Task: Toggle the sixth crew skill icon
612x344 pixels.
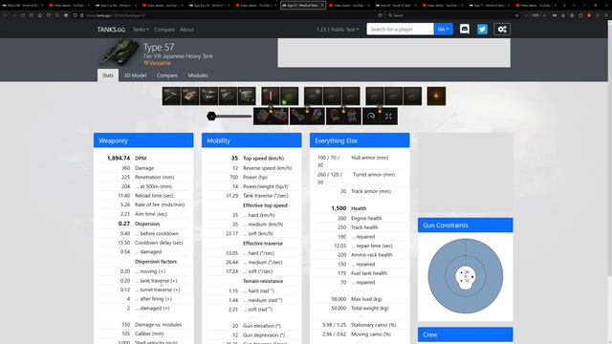Action: [352, 117]
